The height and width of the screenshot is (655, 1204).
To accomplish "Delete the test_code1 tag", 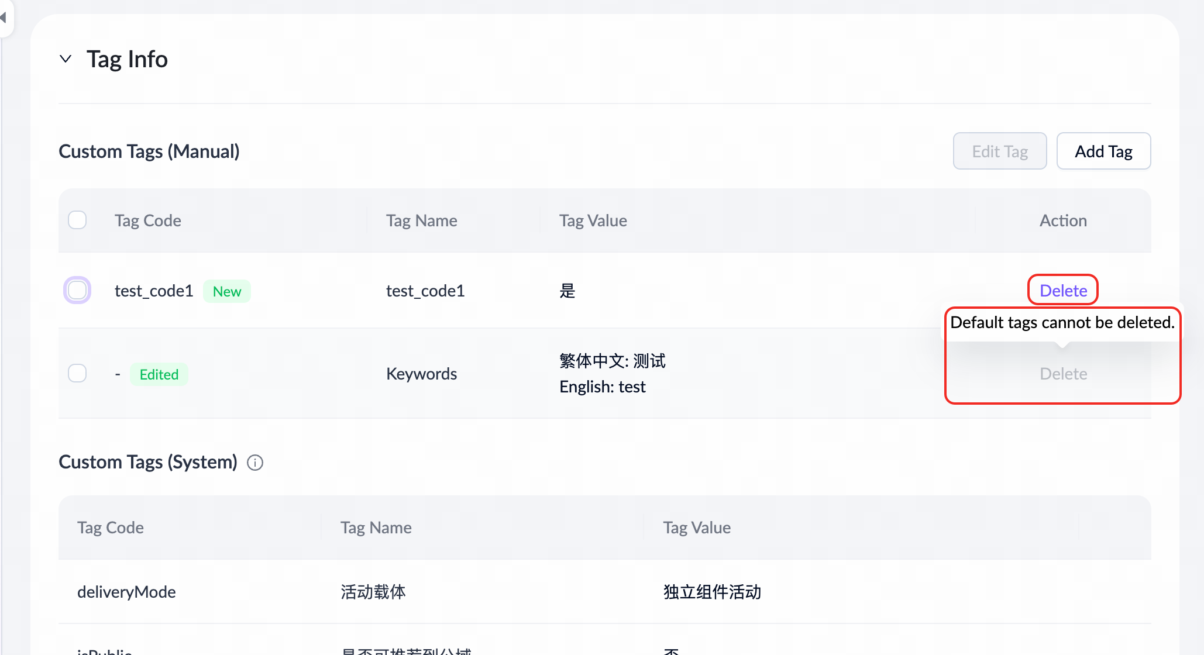I will pyautogui.click(x=1063, y=291).
